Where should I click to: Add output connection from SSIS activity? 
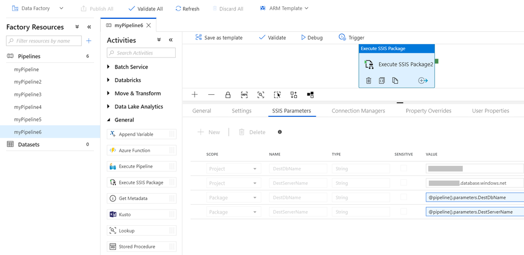click(x=423, y=81)
